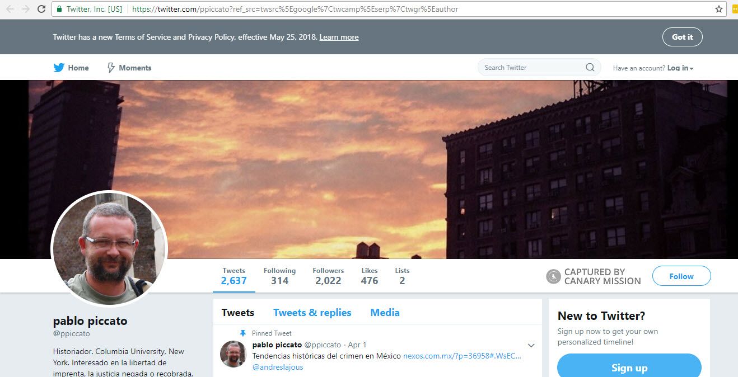Image resolution: width=738 pixels, height=377 pixels.
Task: Open the nexos.com.mx link in pinned tweet
Action: click(462, 356)
